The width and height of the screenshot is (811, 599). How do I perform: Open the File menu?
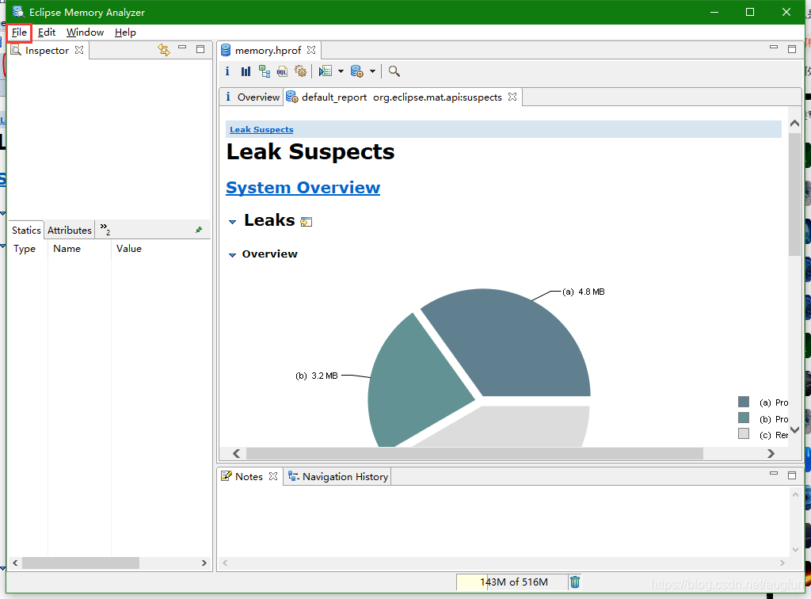[19, 32]
